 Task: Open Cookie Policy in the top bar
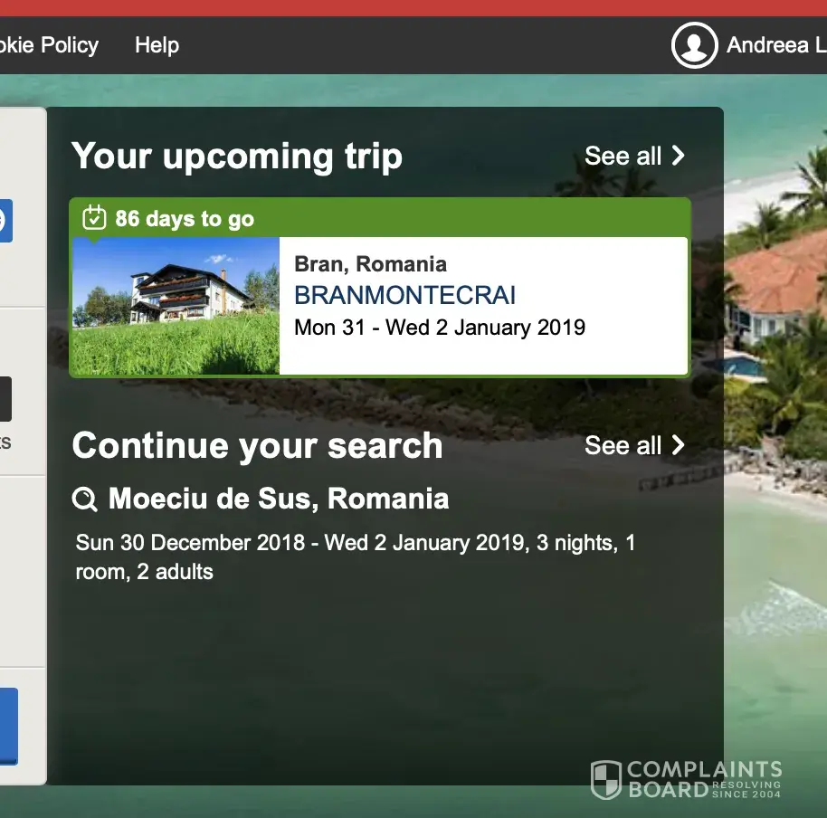coord(49,45)
